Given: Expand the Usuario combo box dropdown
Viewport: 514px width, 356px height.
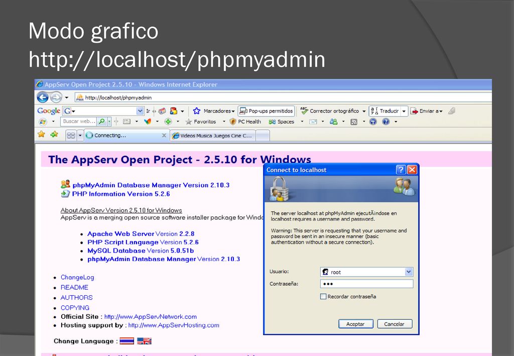Looking at the screenshot, I should point(409,272).
